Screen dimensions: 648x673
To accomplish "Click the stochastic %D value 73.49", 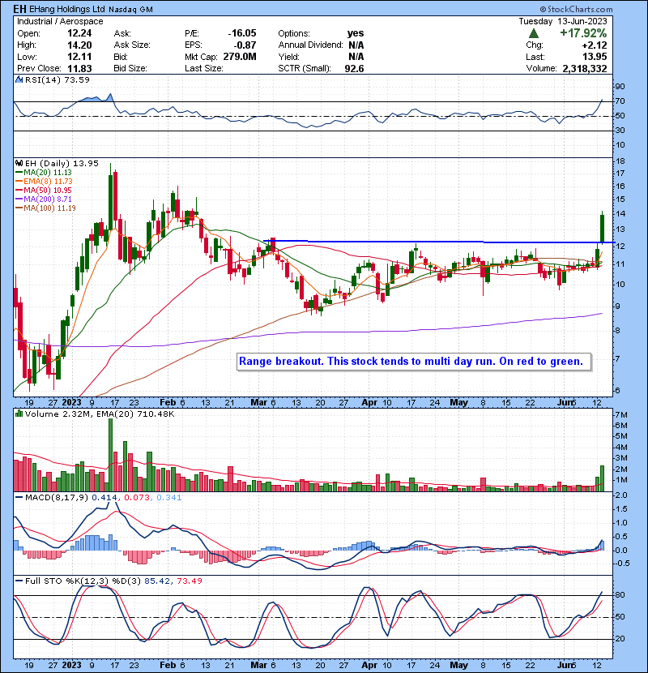I will 189,581.
